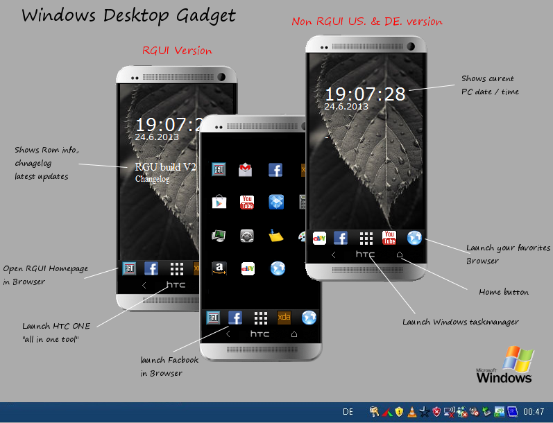
Task: Open Gmail in the middle phone's app grid
Action: click(245, 170)
